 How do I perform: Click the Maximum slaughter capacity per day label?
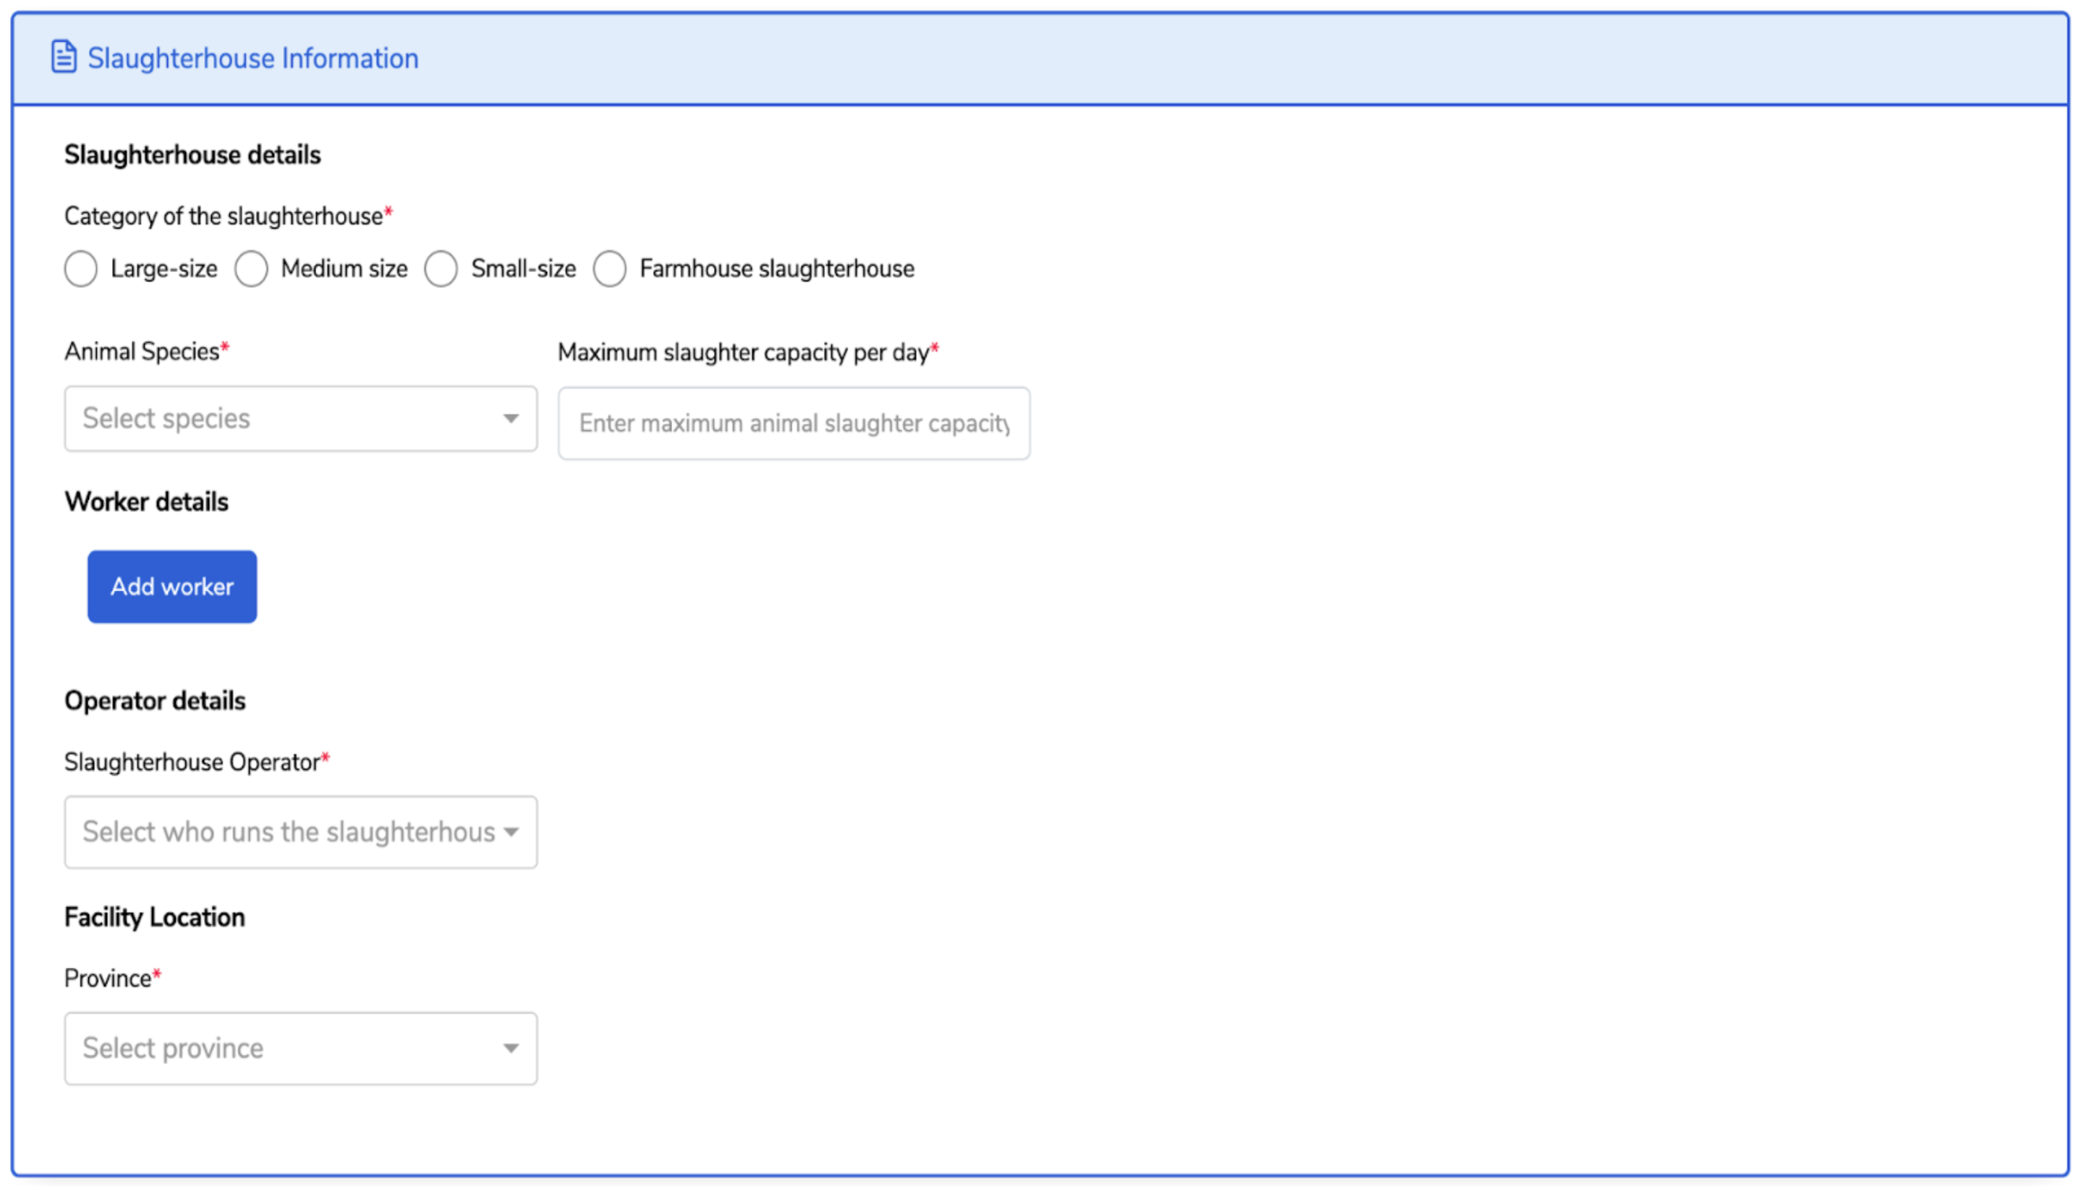click(743, 352)
